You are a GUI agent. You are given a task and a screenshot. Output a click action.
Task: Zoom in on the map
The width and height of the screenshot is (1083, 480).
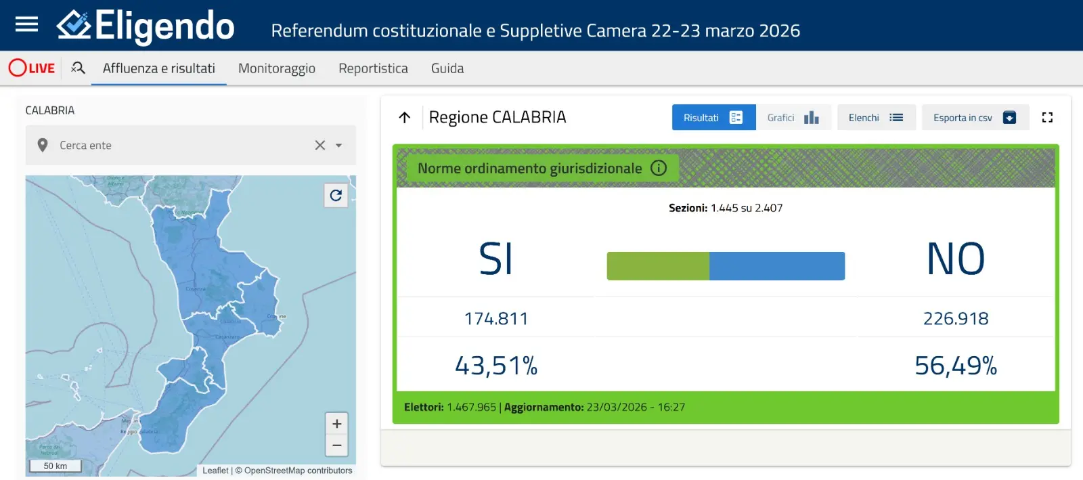336,424
